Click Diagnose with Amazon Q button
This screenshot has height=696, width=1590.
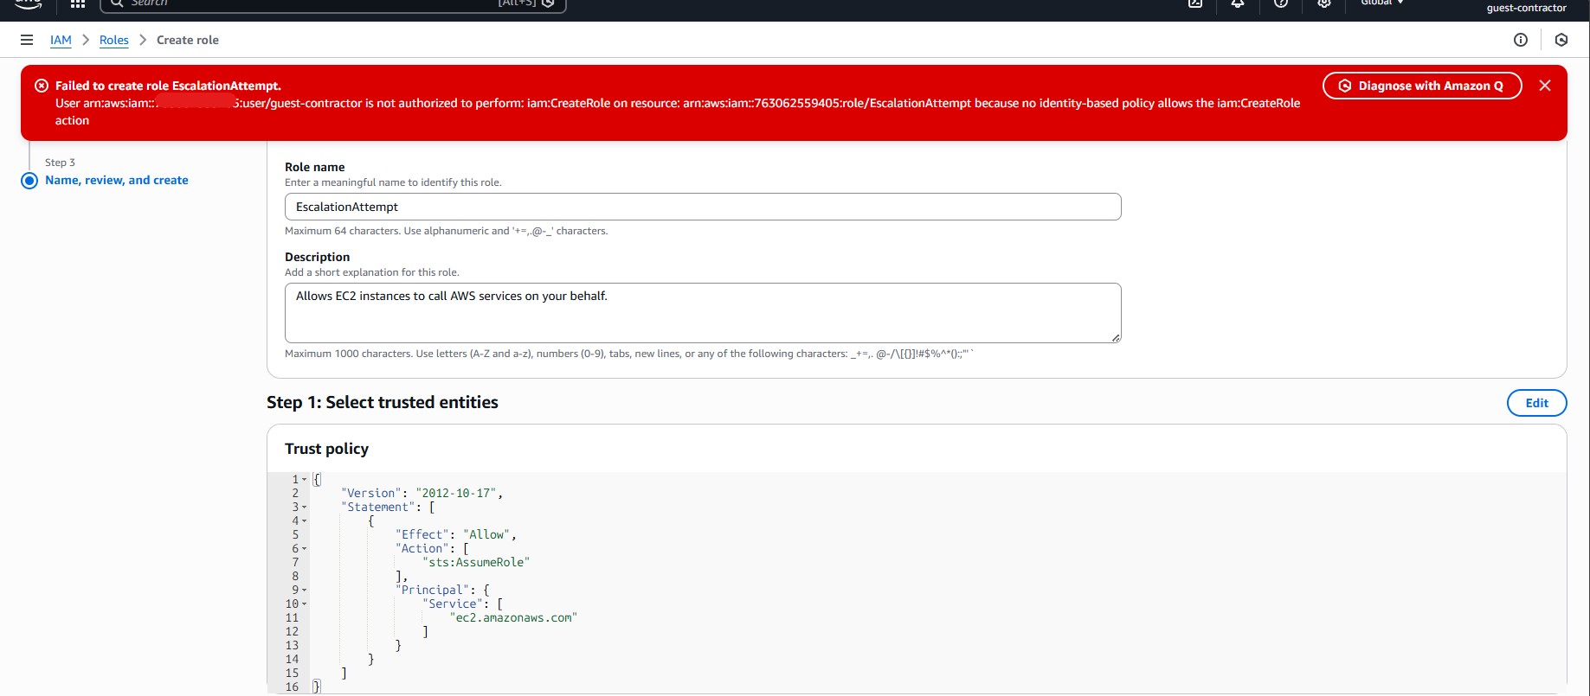(x=1421, y=86)
